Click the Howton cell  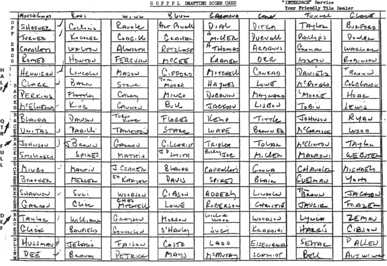[x=83, y=58]
